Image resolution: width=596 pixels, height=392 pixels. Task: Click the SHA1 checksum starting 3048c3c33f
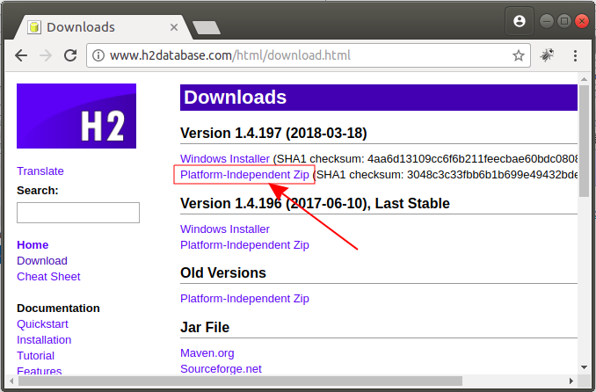tap(492, 175)
